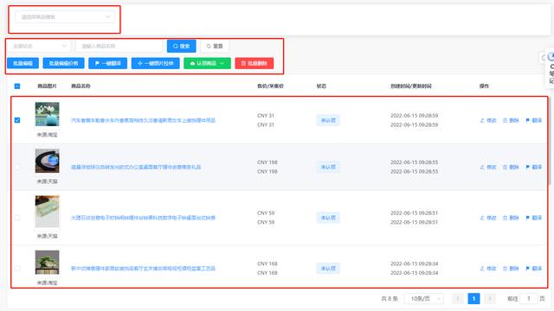Open the product name link priced CNY 198
This screenshot has width=554, height=311.
click(x=136, y=167)
